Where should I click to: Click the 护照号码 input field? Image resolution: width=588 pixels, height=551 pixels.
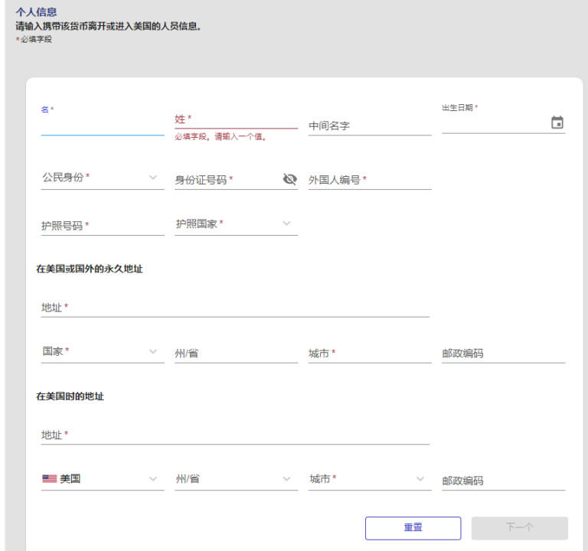pos(103,226)
